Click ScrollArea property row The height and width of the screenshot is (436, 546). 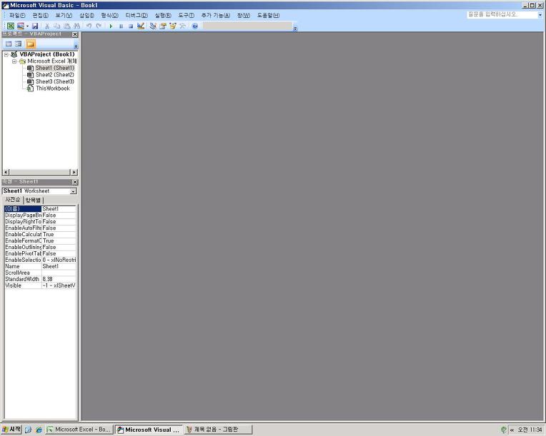40,273
